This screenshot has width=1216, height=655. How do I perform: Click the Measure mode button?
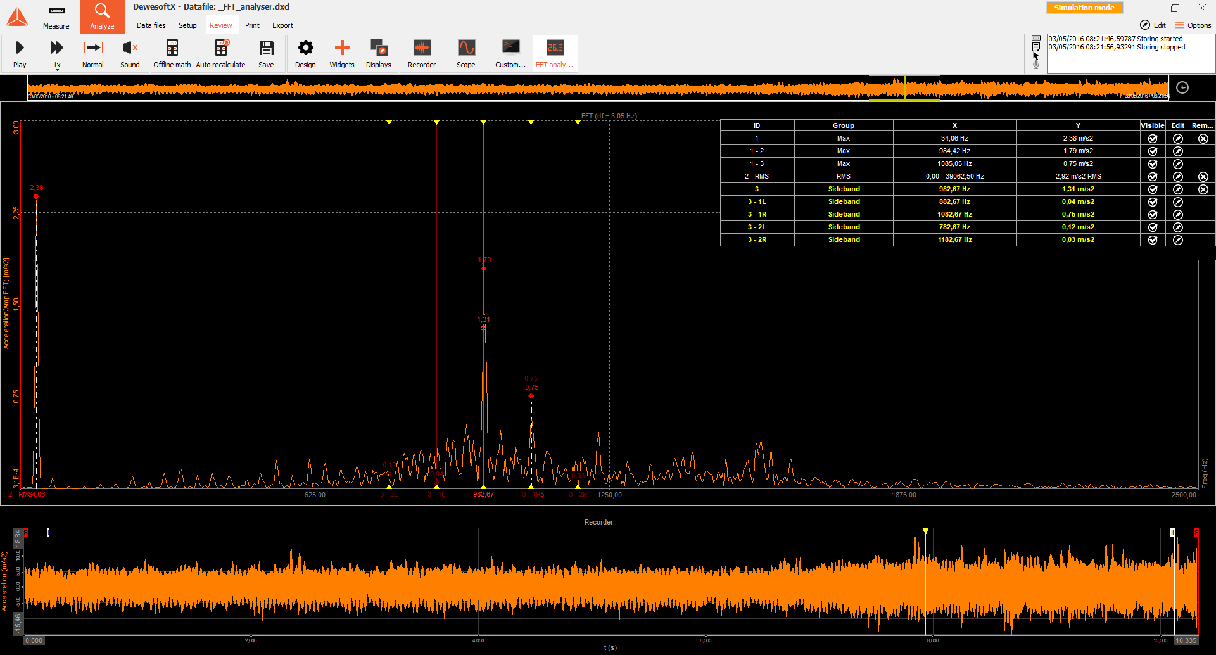pyautogui.click(x=56, y=17)
